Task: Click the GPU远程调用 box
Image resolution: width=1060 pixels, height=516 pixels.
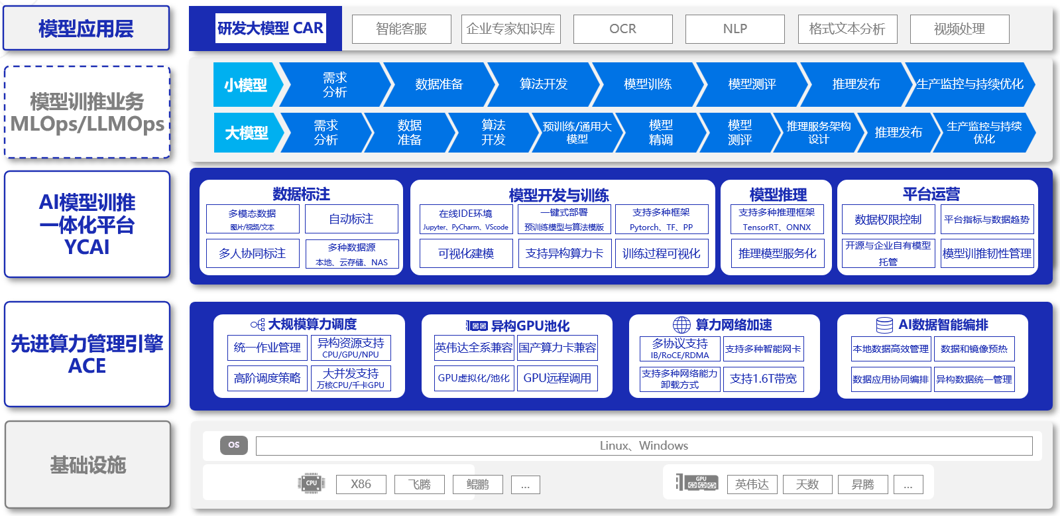Action: point(557,378)
